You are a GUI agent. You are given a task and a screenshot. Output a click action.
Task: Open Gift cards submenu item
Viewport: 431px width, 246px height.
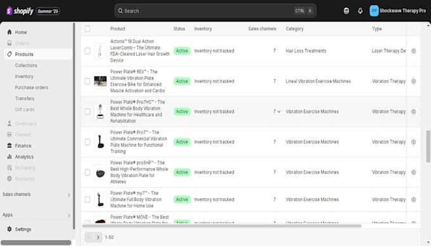coord(25,110)
